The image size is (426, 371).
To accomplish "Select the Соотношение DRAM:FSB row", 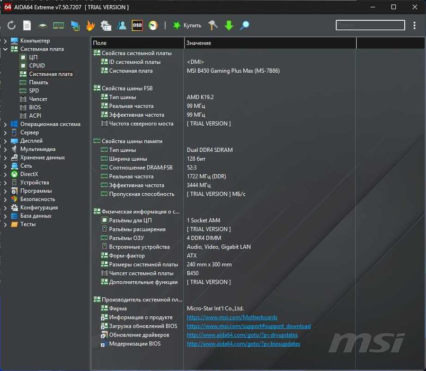I will click(223, 168).
